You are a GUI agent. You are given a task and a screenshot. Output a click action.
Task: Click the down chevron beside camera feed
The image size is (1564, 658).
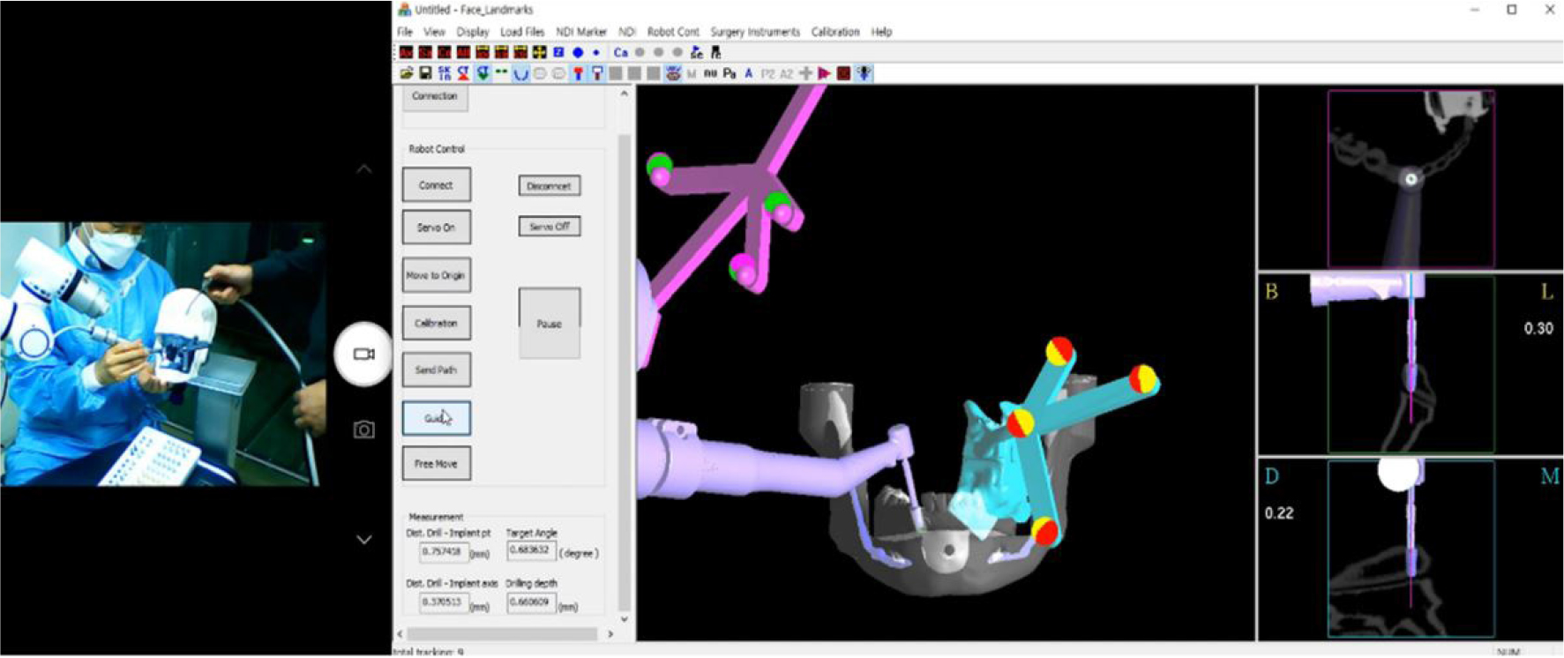[363, 540]
